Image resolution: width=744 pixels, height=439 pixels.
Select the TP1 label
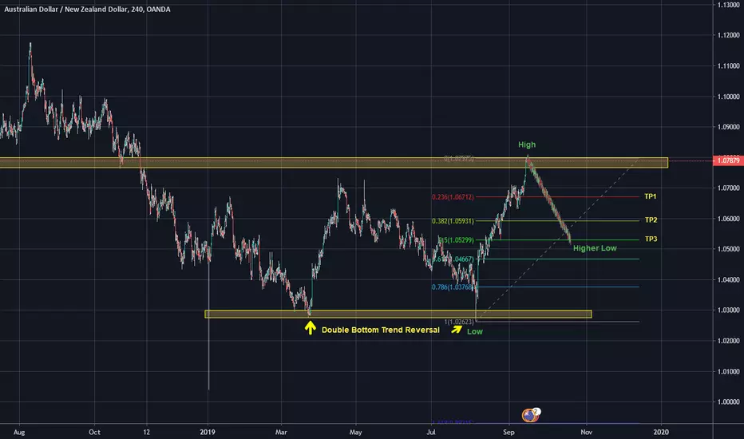[651, 196]
